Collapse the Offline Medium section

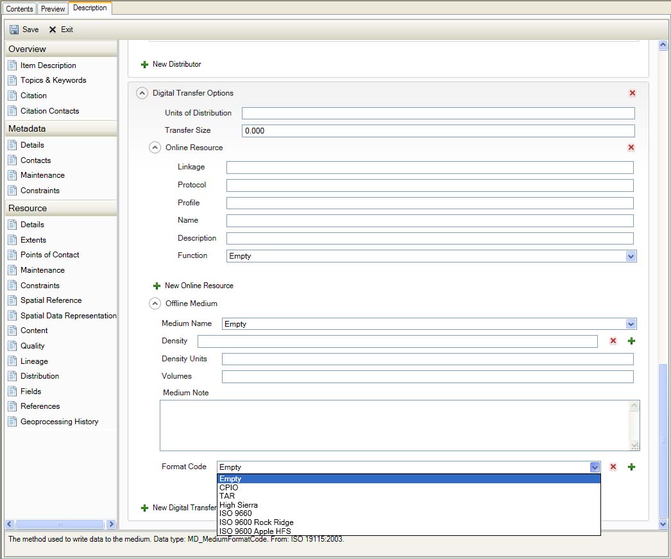tap(155, 303)
